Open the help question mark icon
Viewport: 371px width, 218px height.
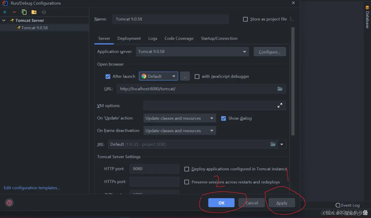coord(9,203)
